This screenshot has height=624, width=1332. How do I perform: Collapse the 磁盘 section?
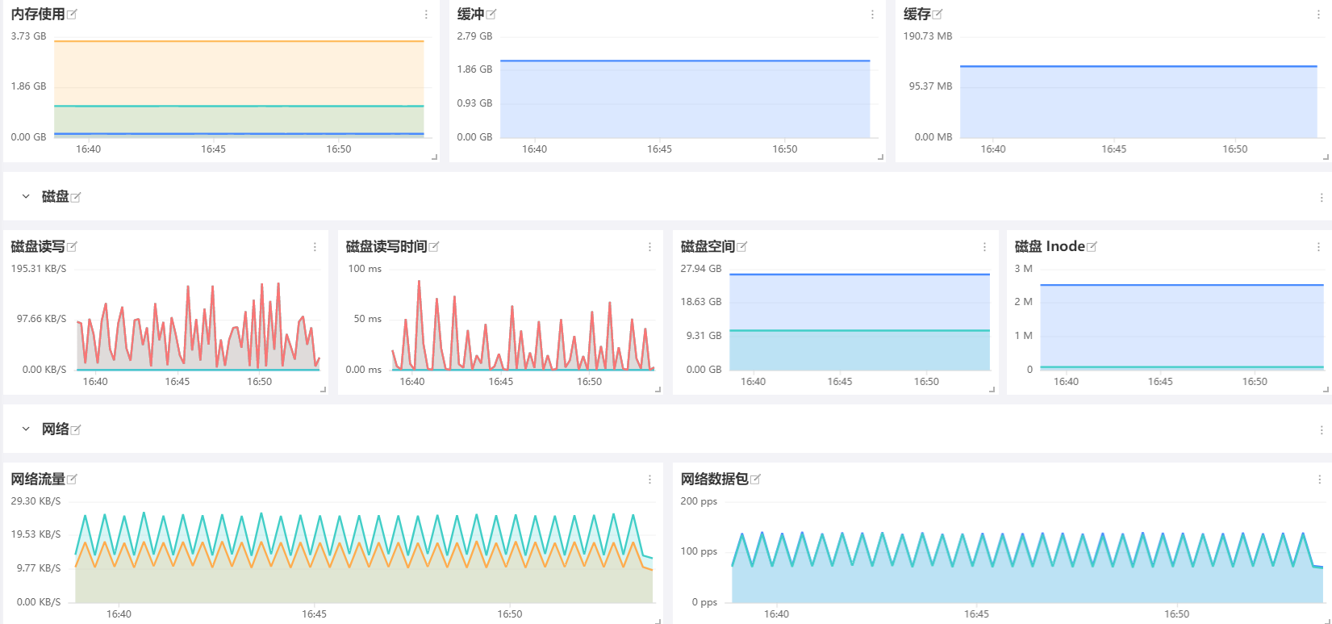coord(26,196)
